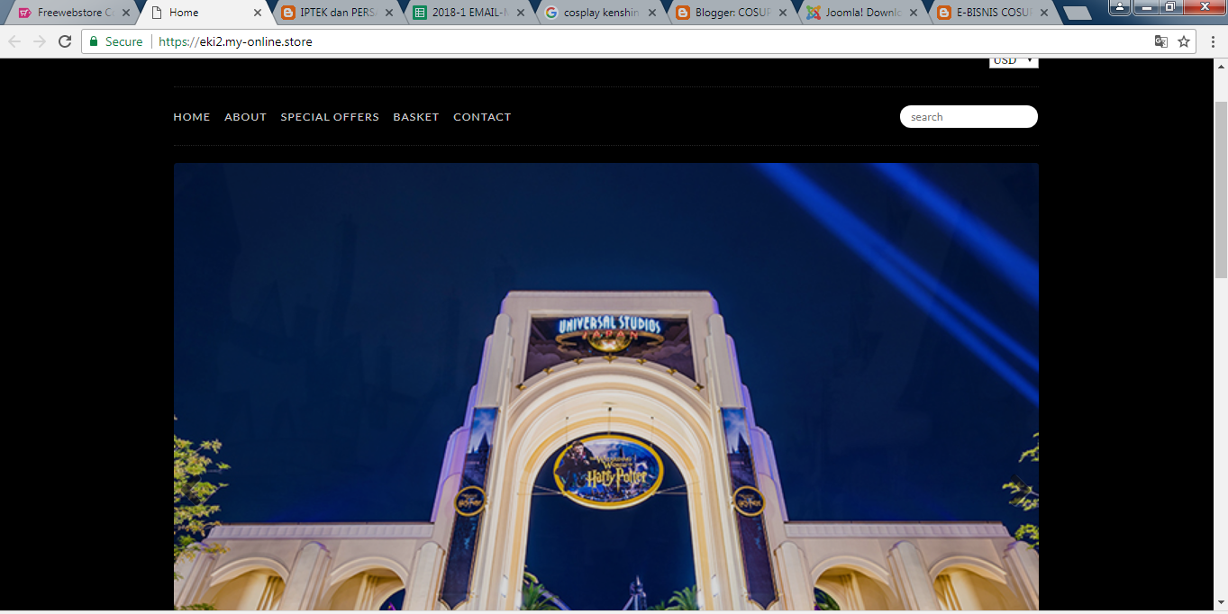Screen dimensions: 1228x614
Task: Click the Chrome profile icon
Action: click(x=1120, y=6)
